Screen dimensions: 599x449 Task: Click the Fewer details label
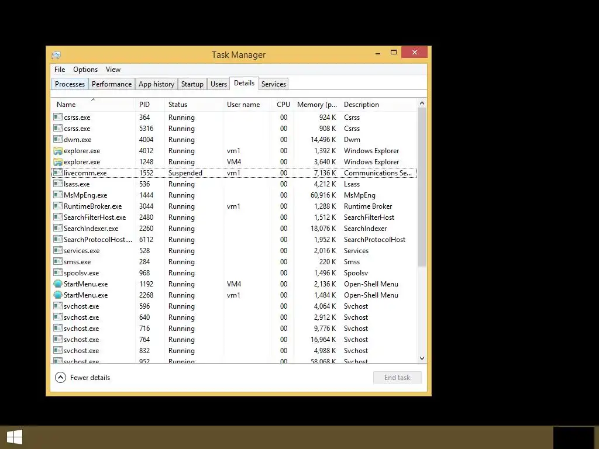(90, 378)
